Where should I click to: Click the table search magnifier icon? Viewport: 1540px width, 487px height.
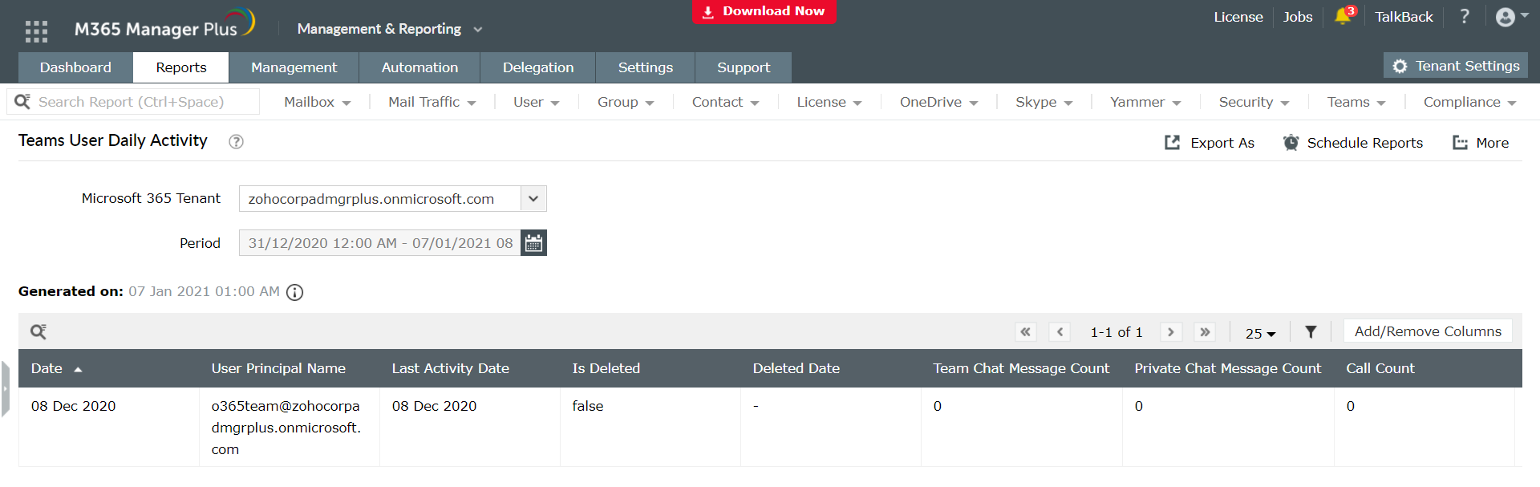pyautogui.click(x=38, y=331)
